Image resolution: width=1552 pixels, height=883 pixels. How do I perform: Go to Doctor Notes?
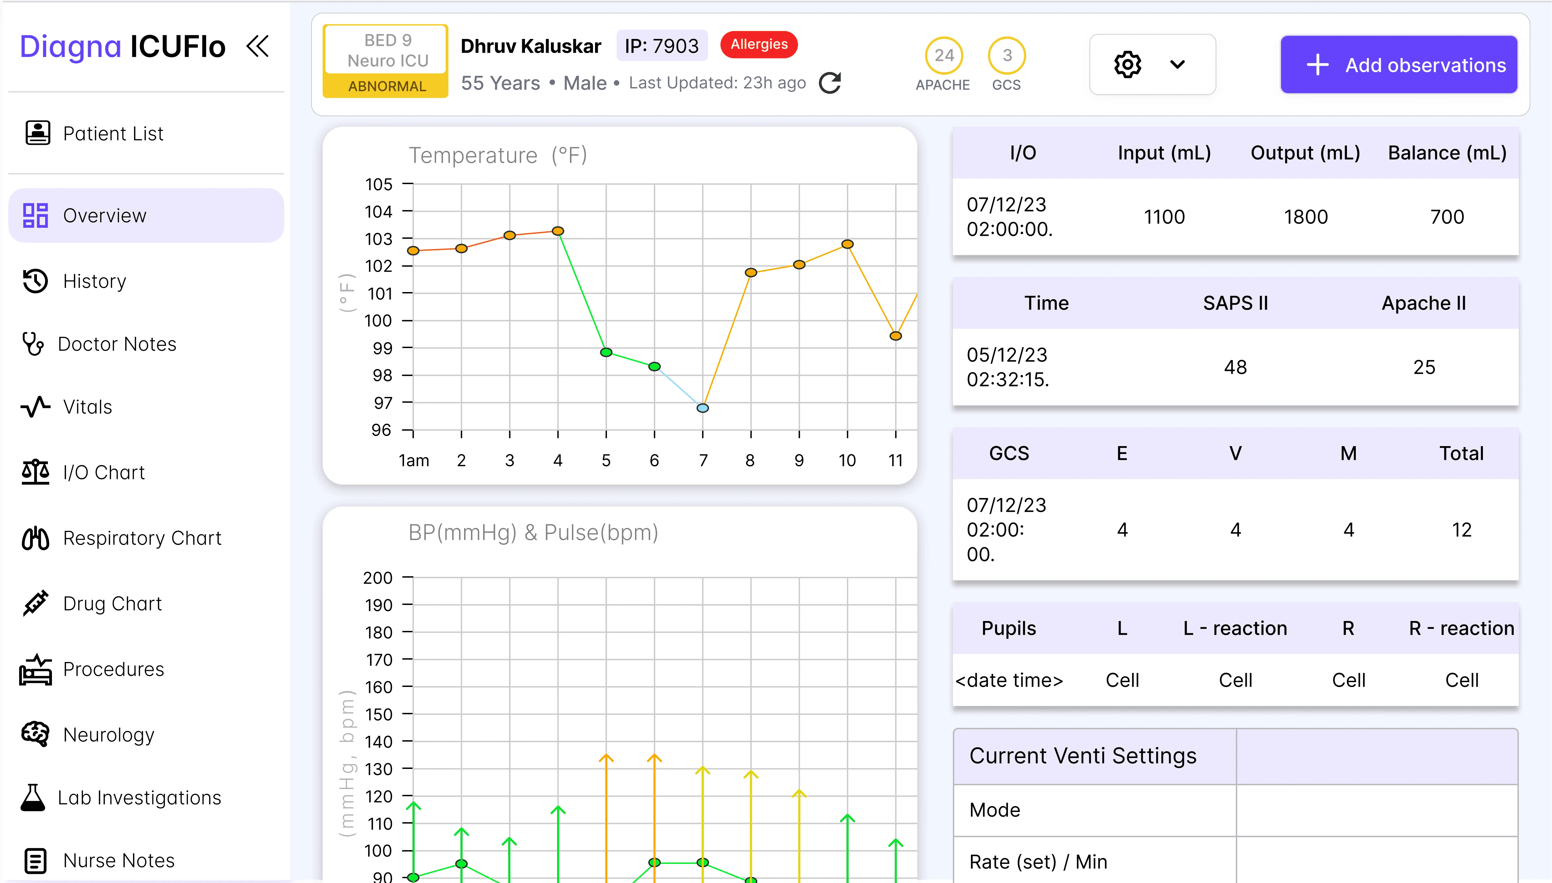(x=146, y=344)
